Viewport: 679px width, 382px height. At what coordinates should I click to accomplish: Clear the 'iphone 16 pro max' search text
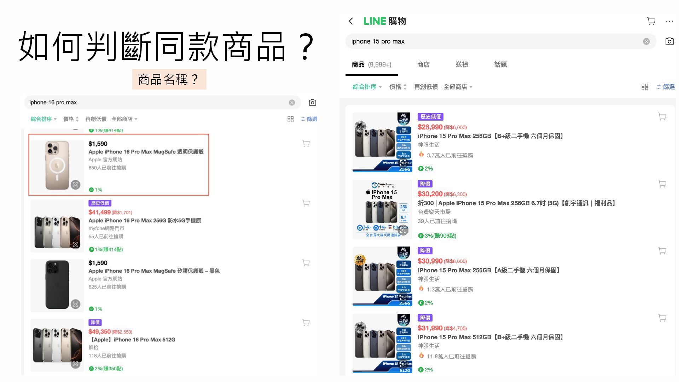(x=292, y=103)
